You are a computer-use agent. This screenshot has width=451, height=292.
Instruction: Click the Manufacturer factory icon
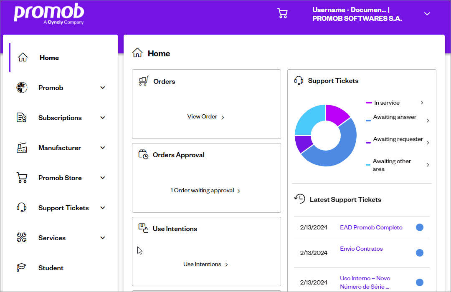click(22, 148)
